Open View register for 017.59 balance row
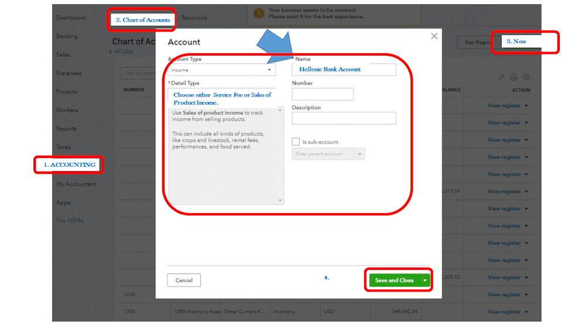The width and height of the screenshot is (585, 329). point(504,191)
